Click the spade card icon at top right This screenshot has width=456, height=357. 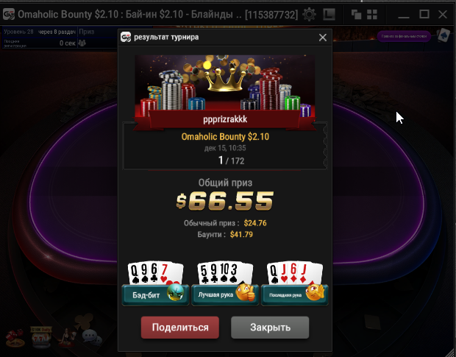tap(443, 35)
